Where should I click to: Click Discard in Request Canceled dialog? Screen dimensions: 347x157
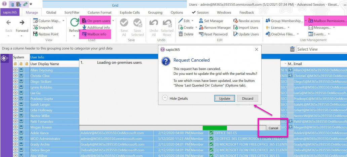(x=247, y=99)
